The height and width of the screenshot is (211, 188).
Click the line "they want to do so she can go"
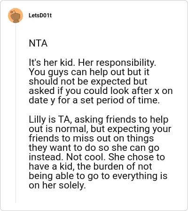pos(94,148)
